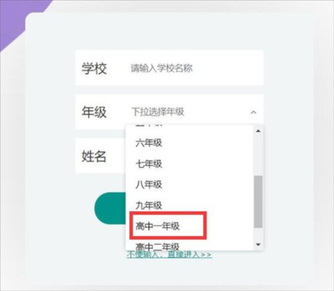The width and height of the screenshot is (334, 291).
Task: Select 六年级 from the grade list
Action: (x=149, y=143)
